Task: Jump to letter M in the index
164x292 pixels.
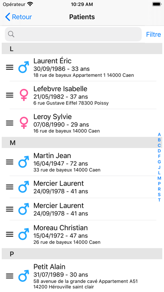Action: tap(159, 178)
